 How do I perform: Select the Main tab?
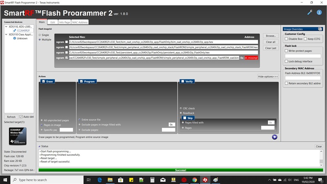(42, 22)
